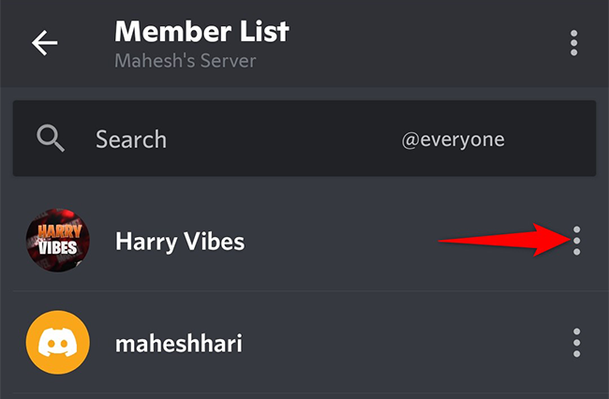
Task: Click the magnifying glass search icon
Action: pyautogui.click(x=51, y=140)
